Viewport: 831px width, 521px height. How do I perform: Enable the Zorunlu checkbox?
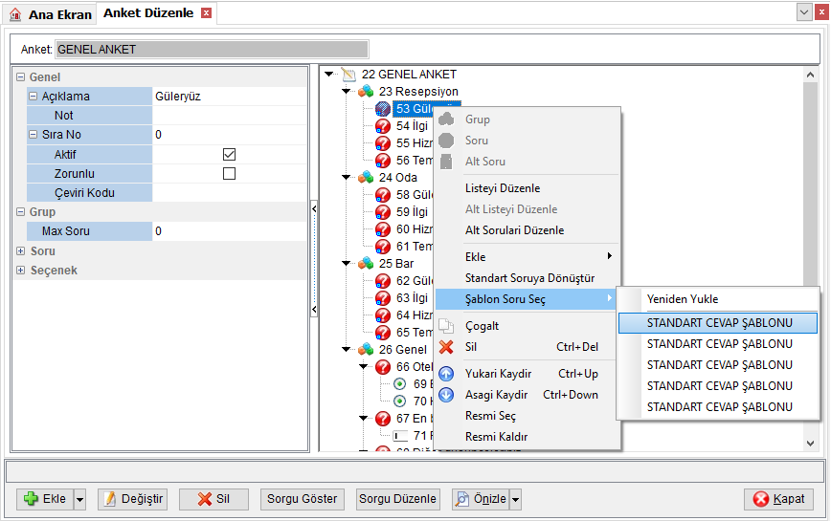[x=229, y=173]
